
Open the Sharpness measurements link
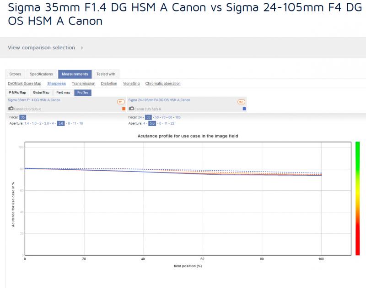(x=56, y=84)
